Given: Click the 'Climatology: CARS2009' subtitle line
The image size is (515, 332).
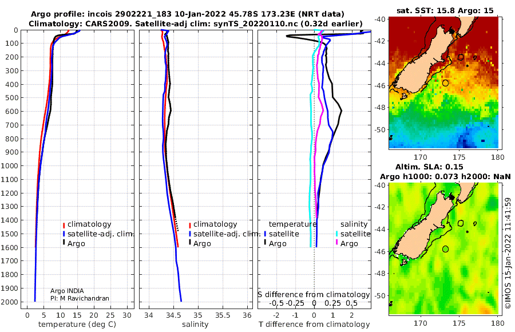Looking at the screenshot, I should point(196,23).
